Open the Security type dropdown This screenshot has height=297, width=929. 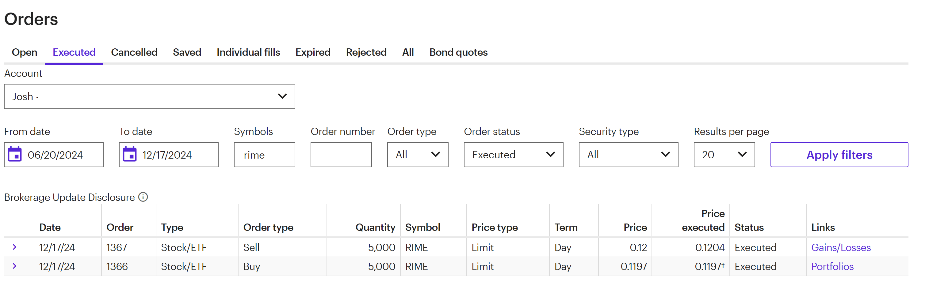(628, 155)
